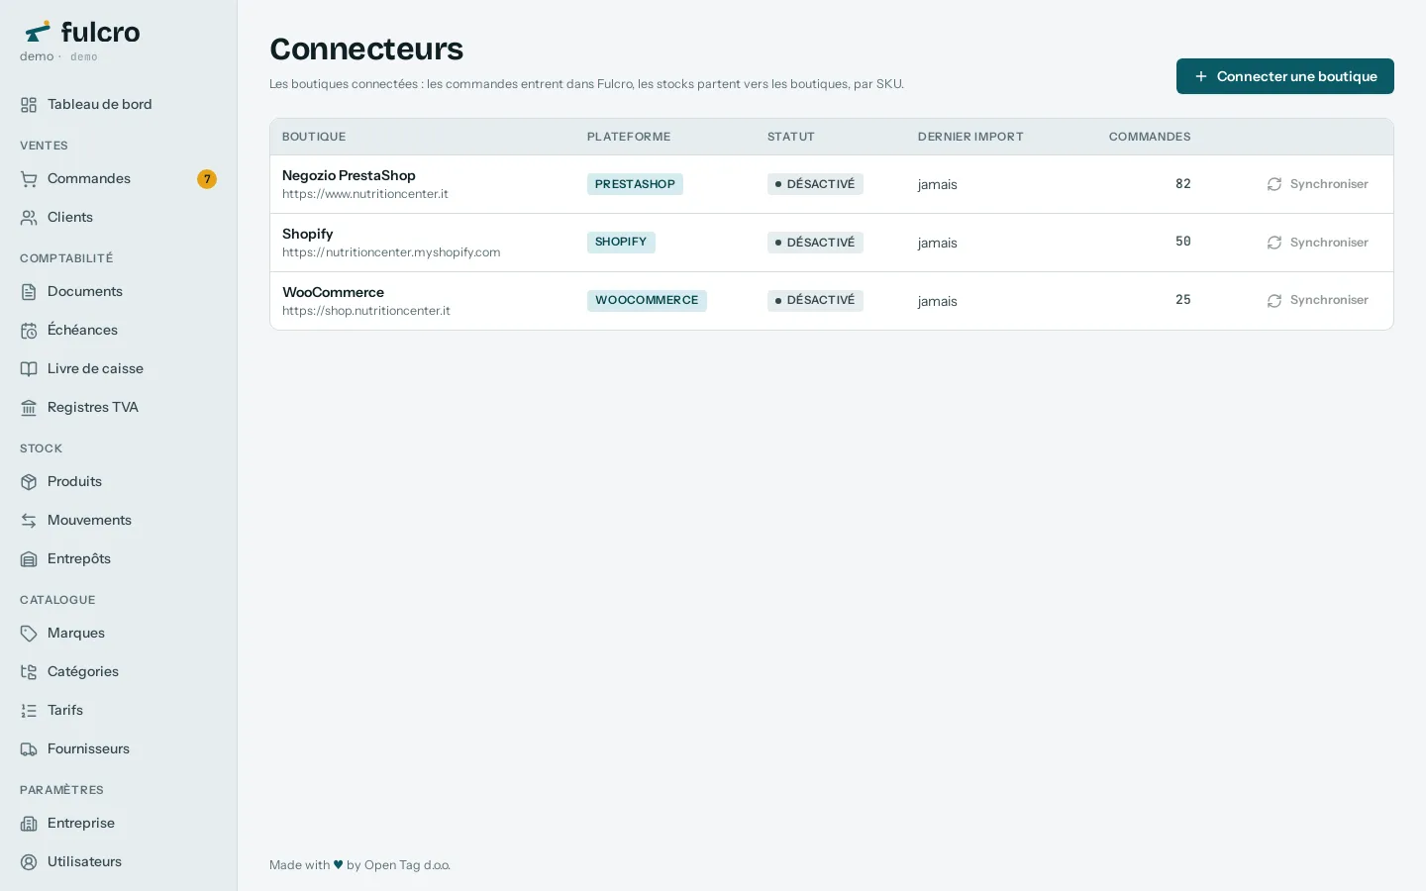This screenshot has height=891, width=1426.
Task: Click the Entrepôts warehouse icon
Action: tap(29, 559)
